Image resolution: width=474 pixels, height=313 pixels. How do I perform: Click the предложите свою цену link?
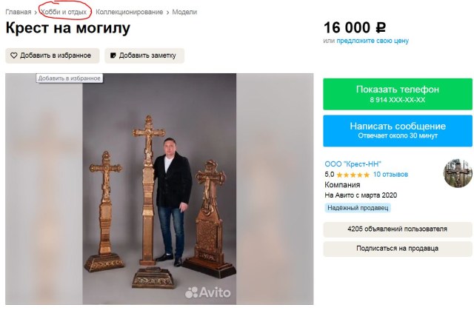click(x=373, y=41)
